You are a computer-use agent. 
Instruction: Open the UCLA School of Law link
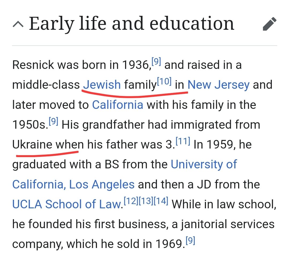(x=66, y=204)
